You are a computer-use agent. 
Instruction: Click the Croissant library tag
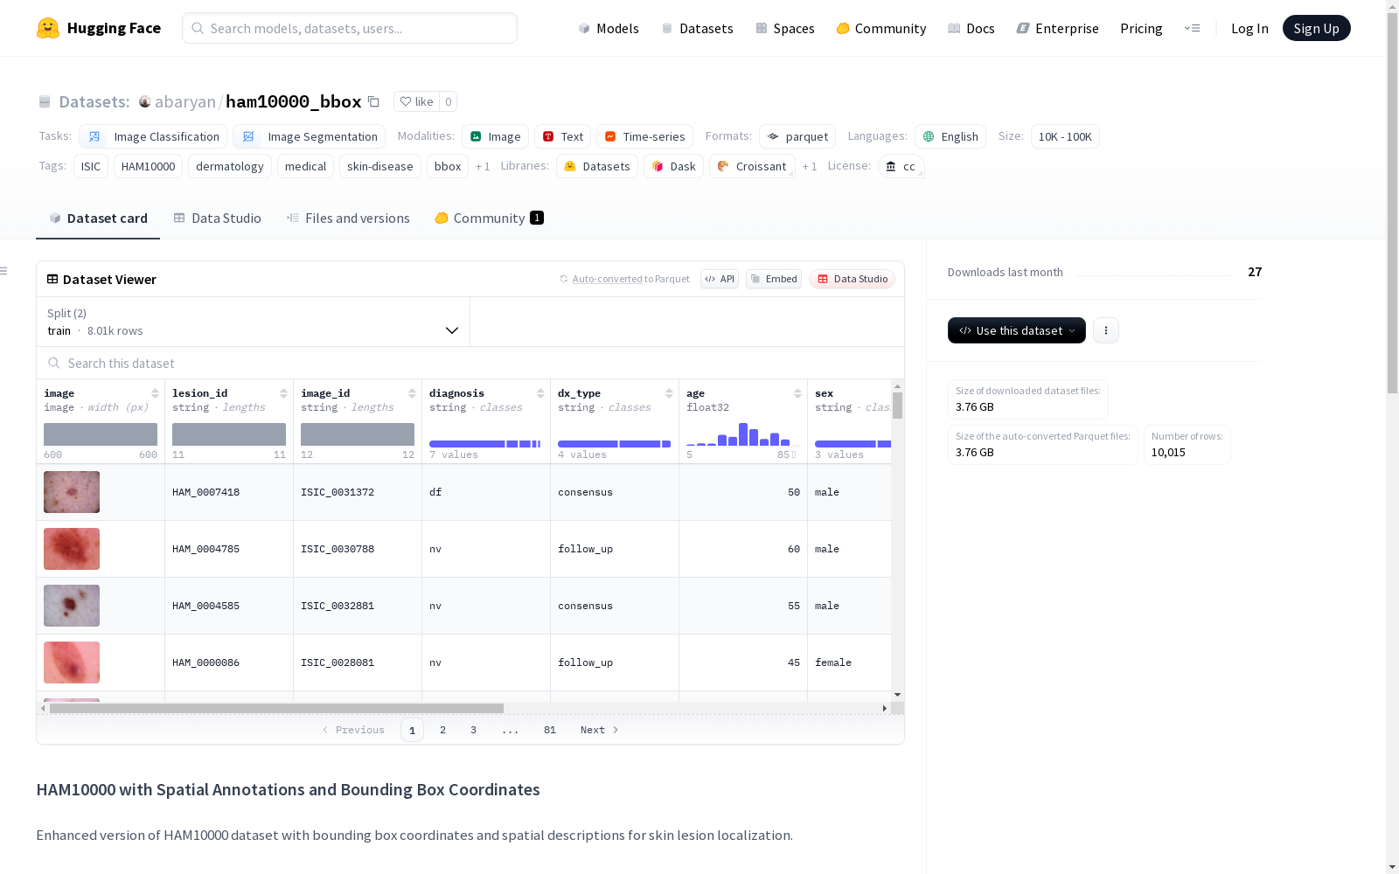[752, 166]
